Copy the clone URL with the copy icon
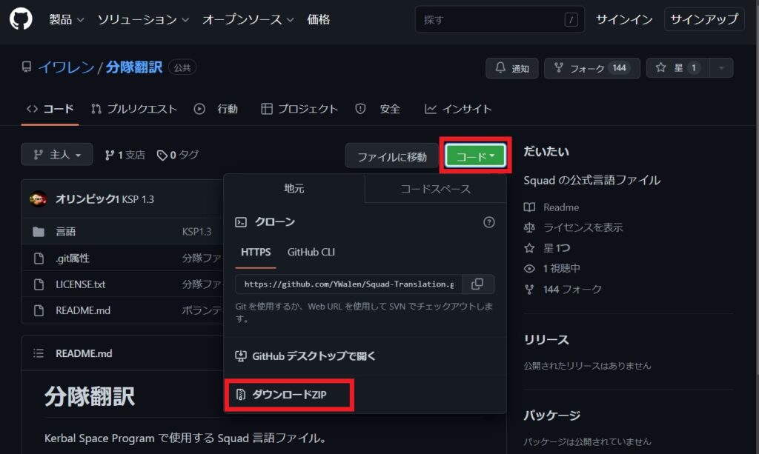The height and width of the screenshot is (454, 759). (478, 284)
